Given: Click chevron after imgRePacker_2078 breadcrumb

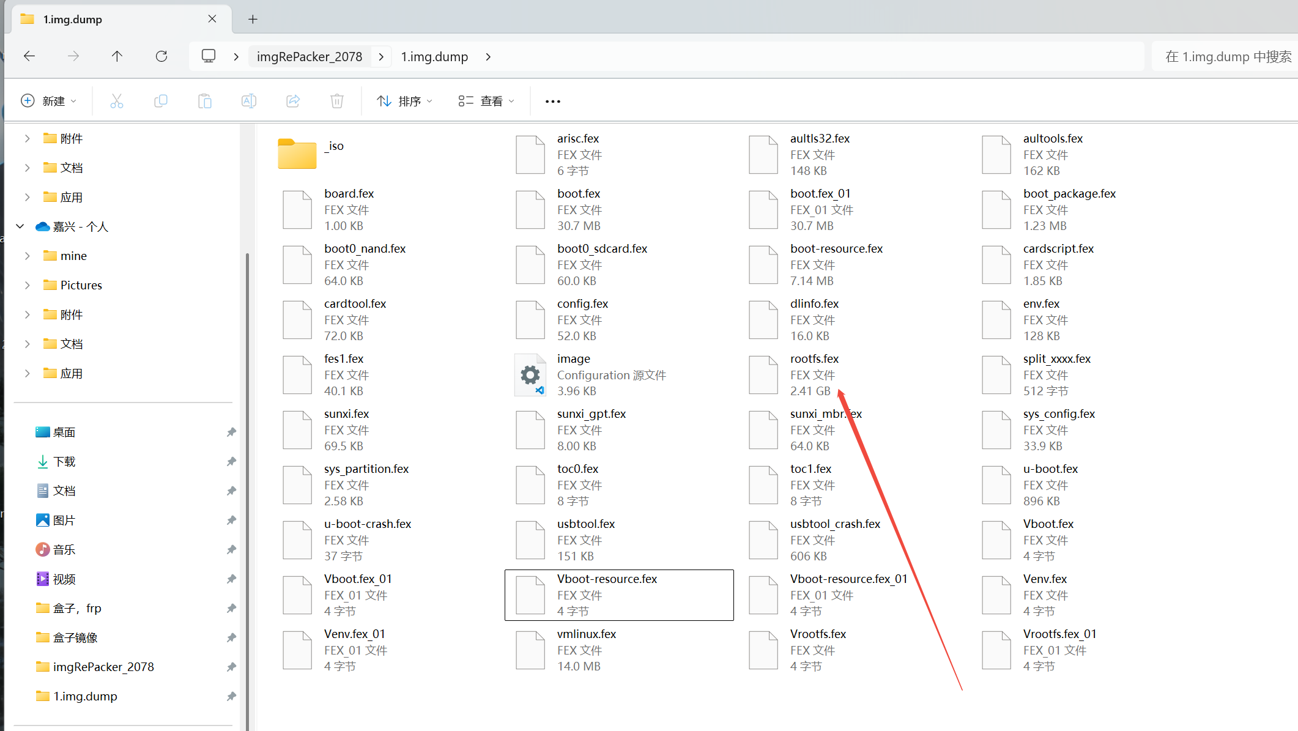Looking at the screenshot, I should (381, 56).
